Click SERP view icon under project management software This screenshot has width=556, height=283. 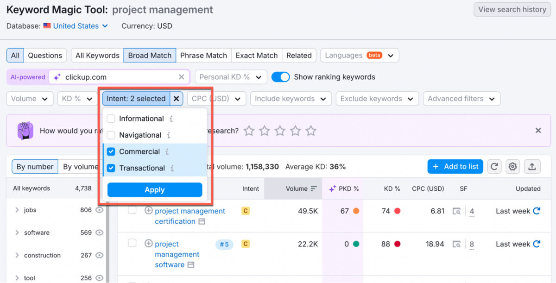[x=191, y=265]
